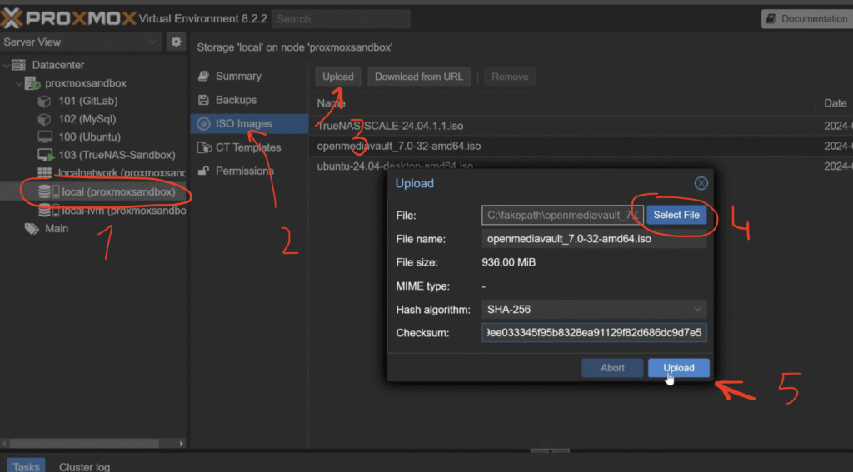Click the File name field
This screenshot has height=472, width=853.
(x=594, y=239)
